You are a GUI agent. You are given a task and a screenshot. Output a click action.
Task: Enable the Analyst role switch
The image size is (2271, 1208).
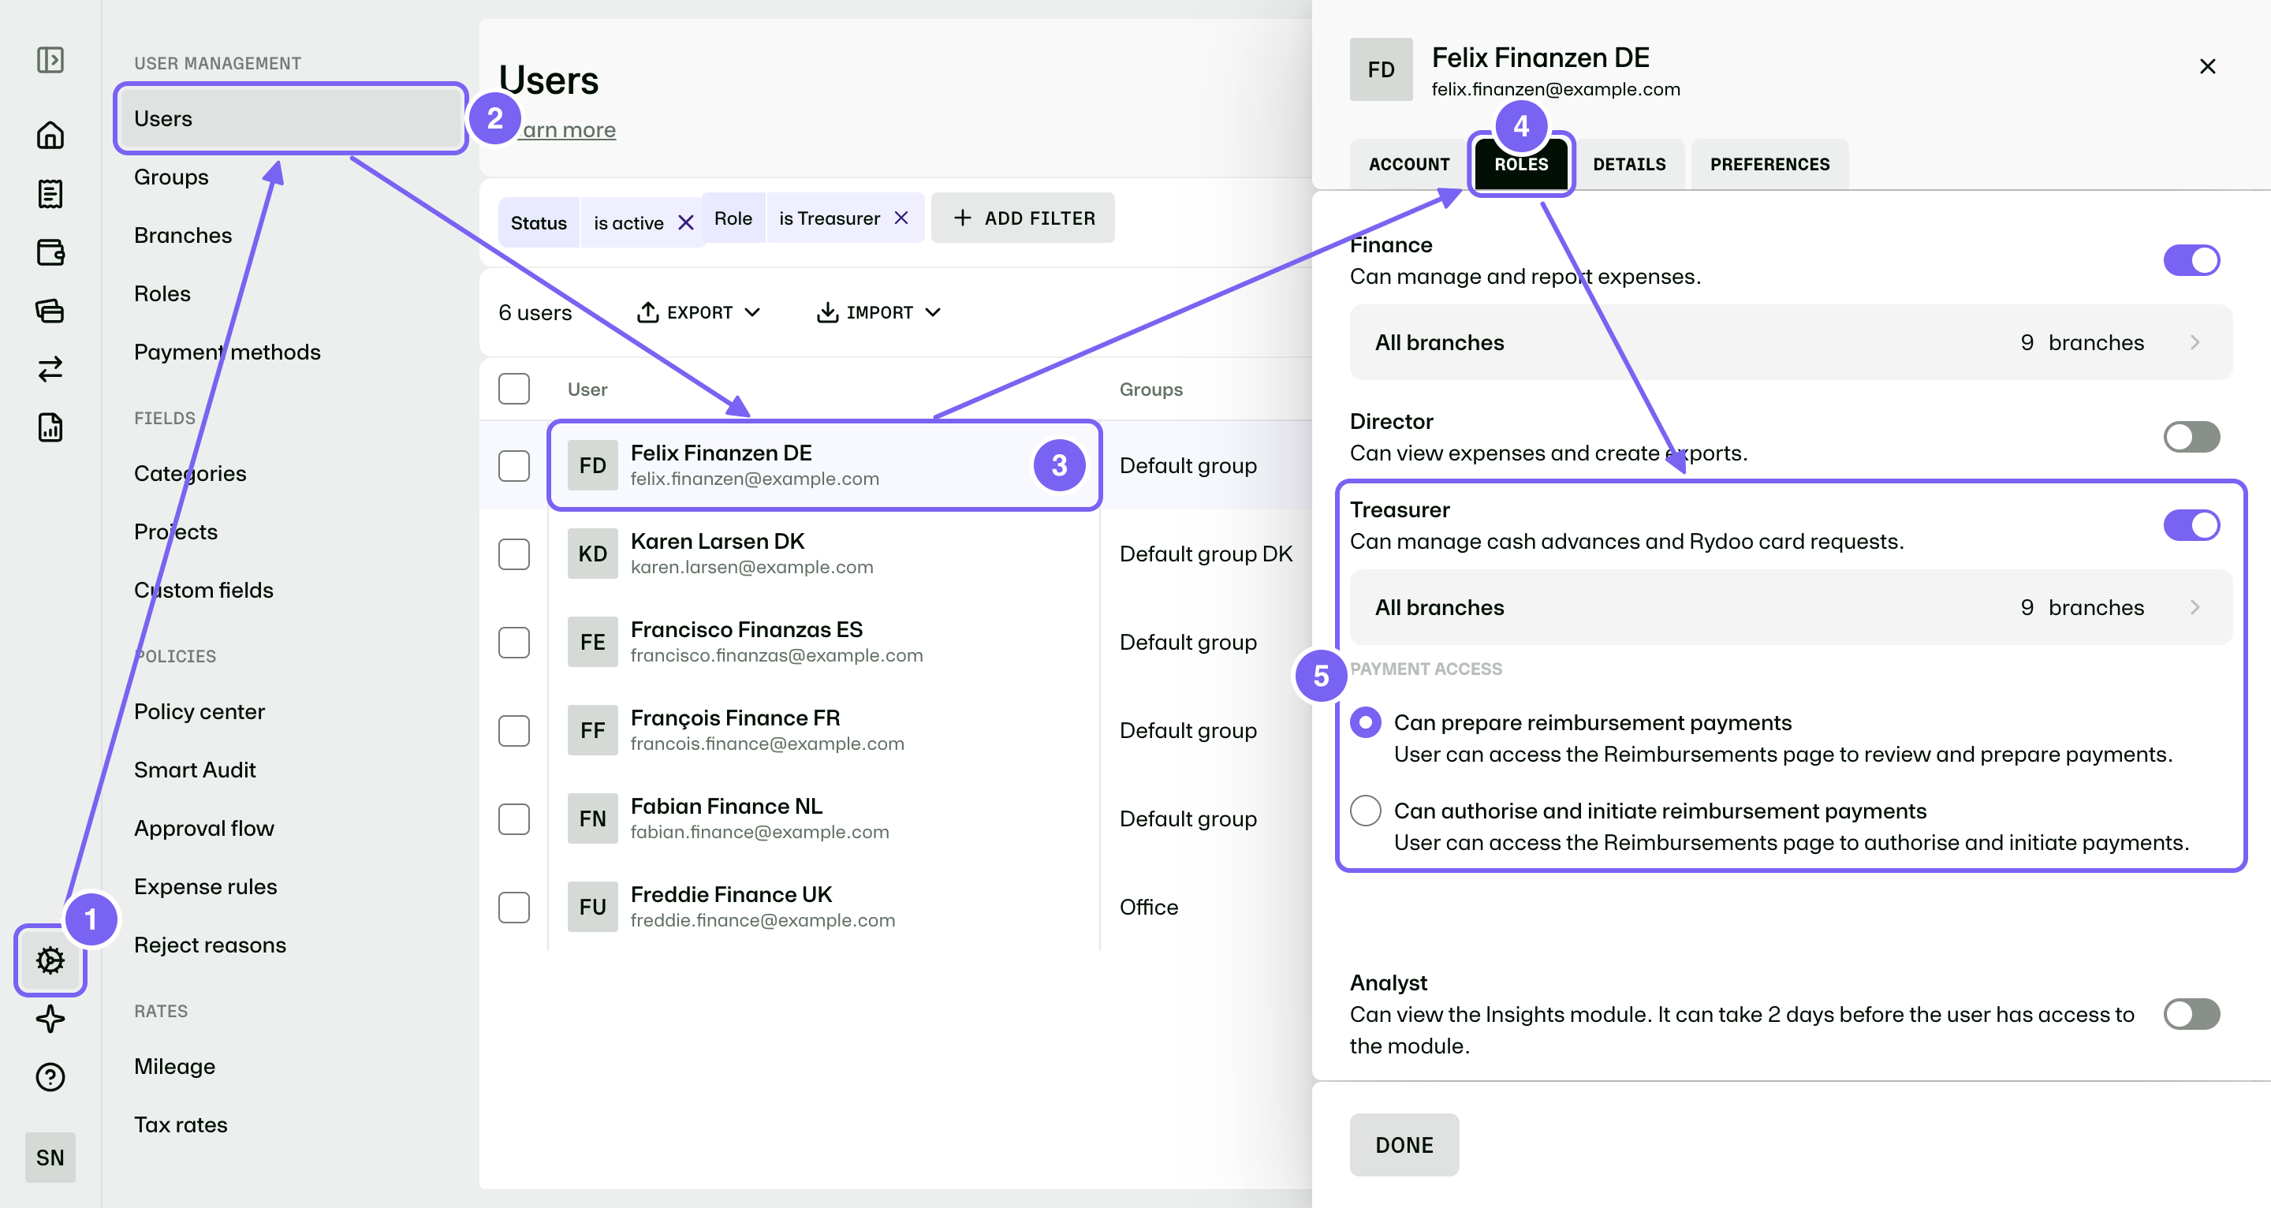[x=2191, y=1014]
